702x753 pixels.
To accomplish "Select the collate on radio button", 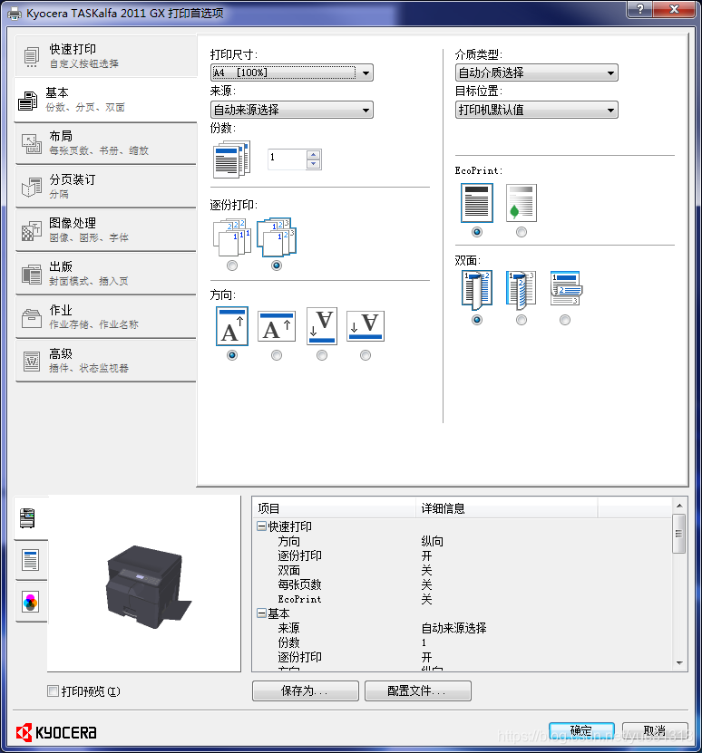I will click(277, 265).
